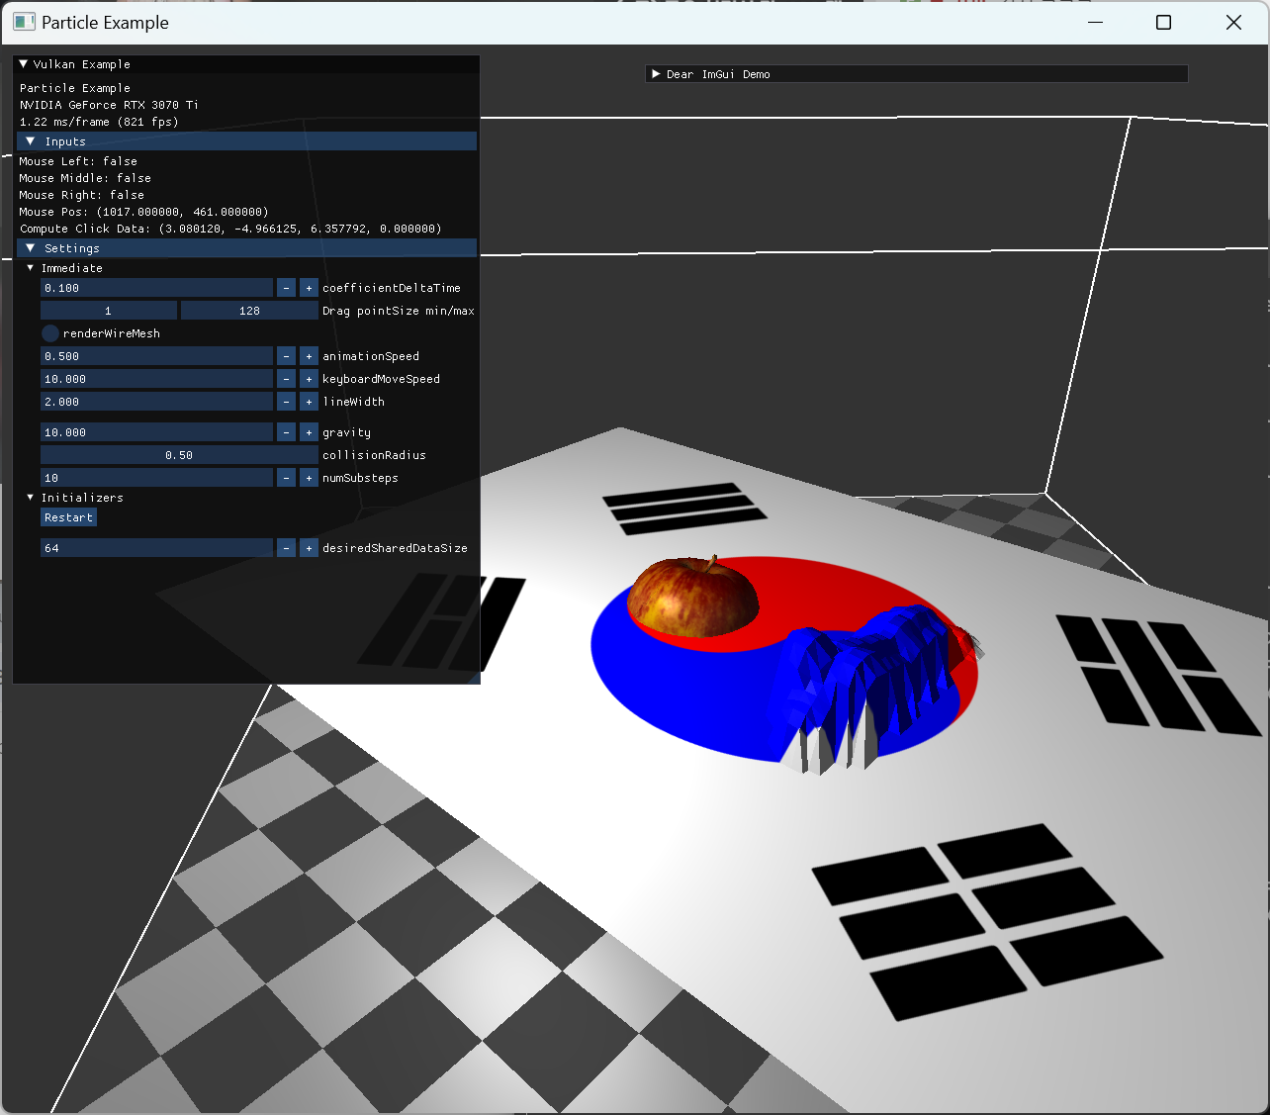Image resolution: width=1270 pixels, height=1115 pixels.
Task: Close the Particle Example window
Action: [x=1233, y=23]
